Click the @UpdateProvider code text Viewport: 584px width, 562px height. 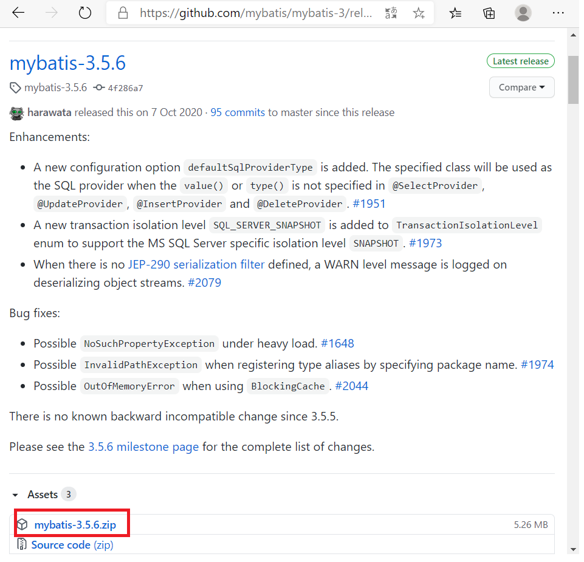pyautogui.click(x=80, y=204)
